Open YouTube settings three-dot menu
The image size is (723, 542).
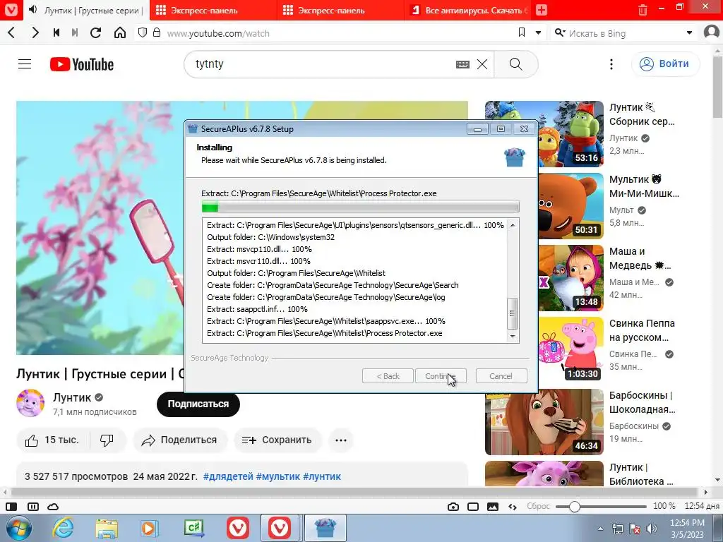click(x=611, y=64)
